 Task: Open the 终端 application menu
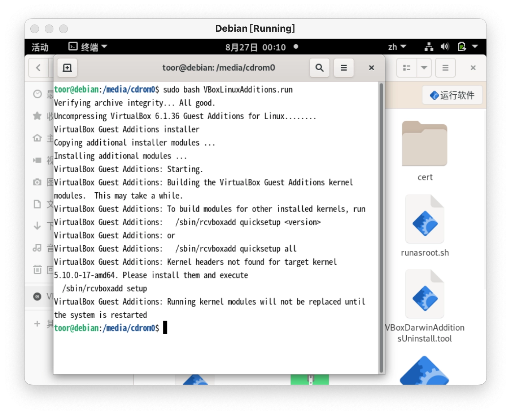point(88,47)
